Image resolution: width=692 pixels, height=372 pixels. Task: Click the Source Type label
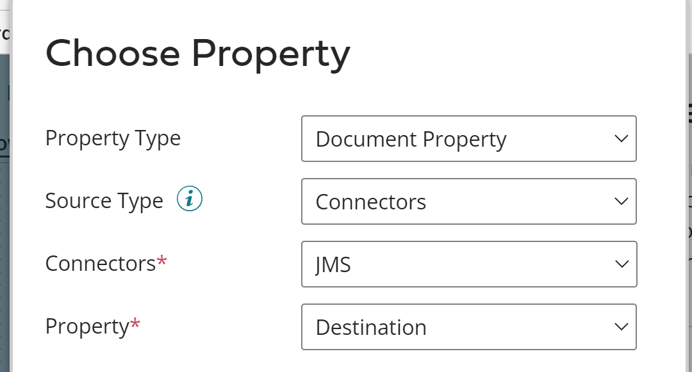[104, 200]
